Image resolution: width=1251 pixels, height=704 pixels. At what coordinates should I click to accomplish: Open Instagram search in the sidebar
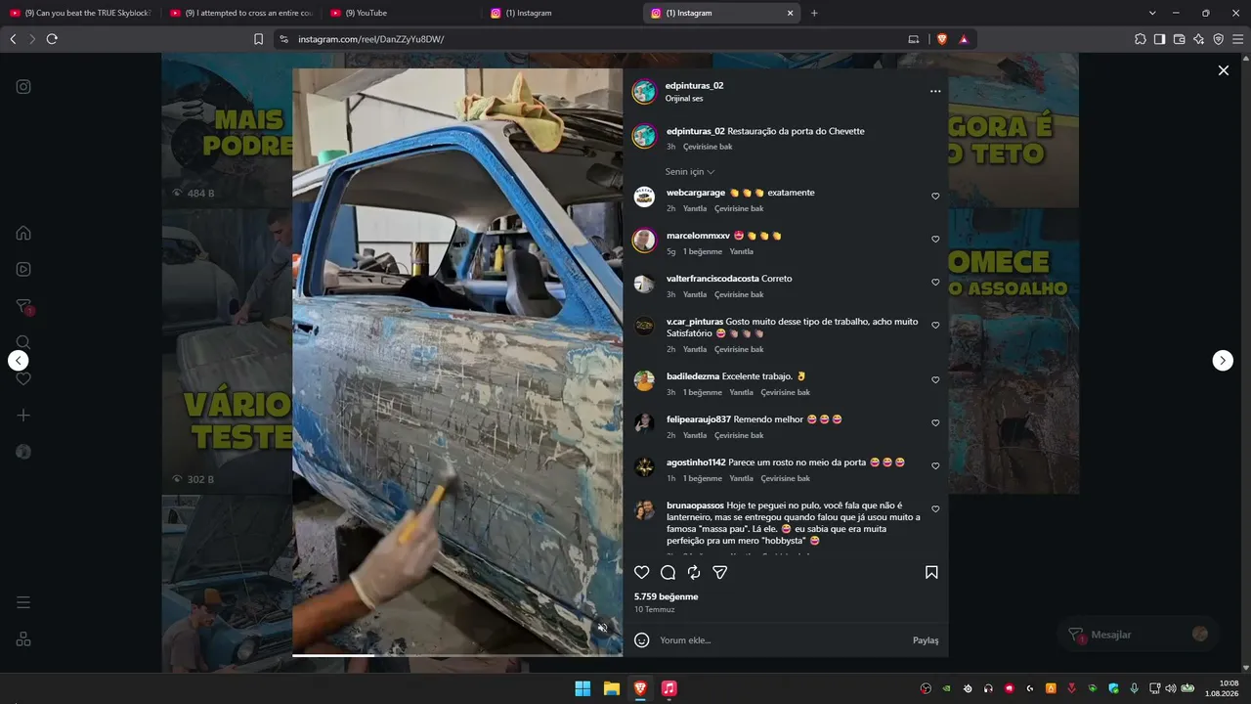(23, 342)
